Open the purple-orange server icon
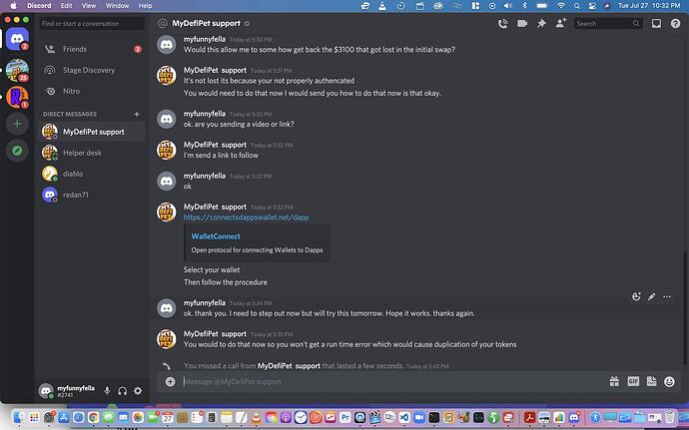 point(17,97)
